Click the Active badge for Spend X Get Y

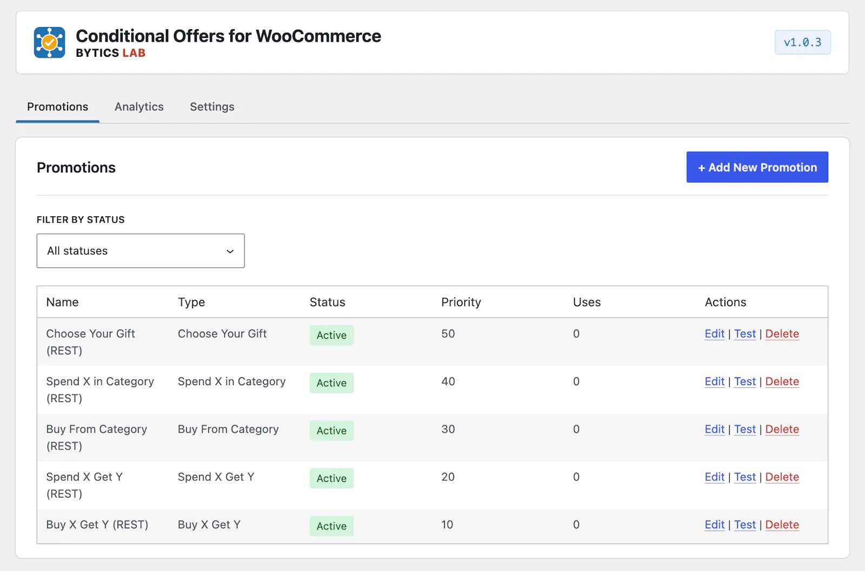(x=331, y=478)
